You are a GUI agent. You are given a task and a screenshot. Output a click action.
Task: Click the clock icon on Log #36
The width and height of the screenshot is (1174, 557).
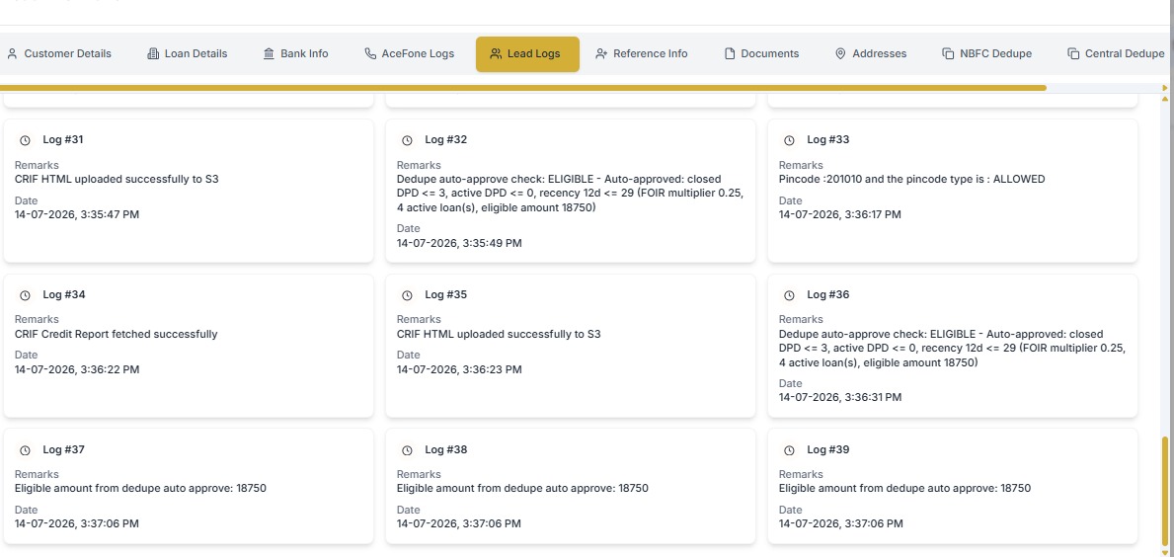789,295
